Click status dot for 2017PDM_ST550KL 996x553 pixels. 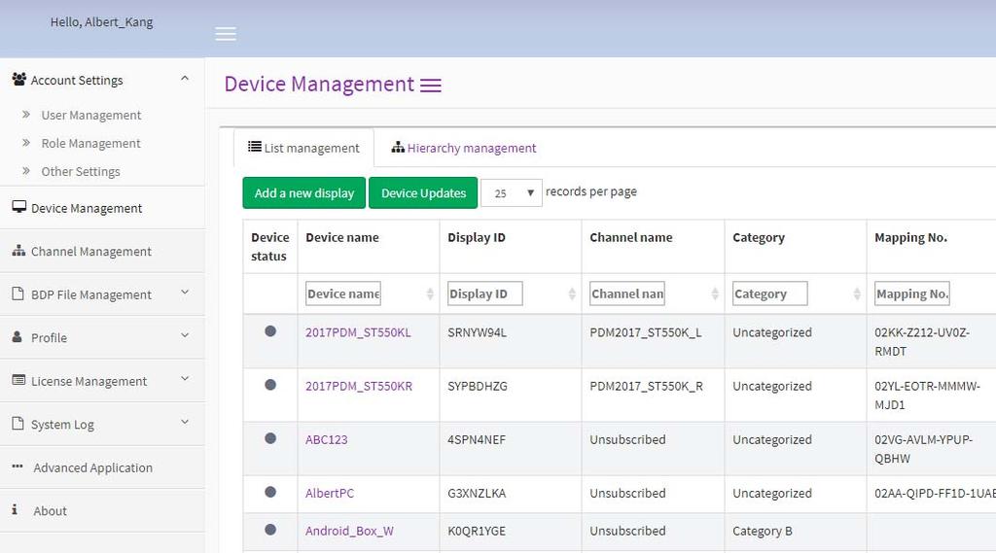[x=270, y=330]
